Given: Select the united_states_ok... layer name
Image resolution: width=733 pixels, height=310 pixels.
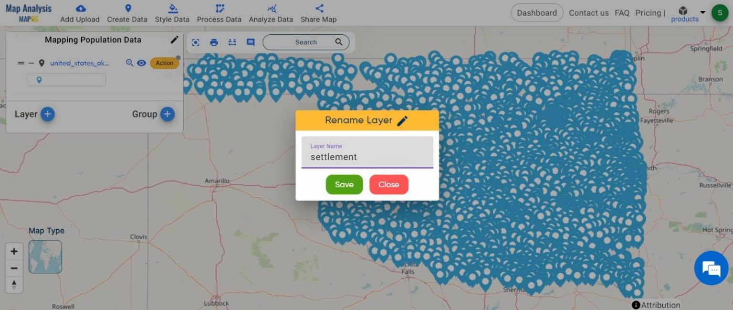Looking at the screenshot, I should click(80, 63).
